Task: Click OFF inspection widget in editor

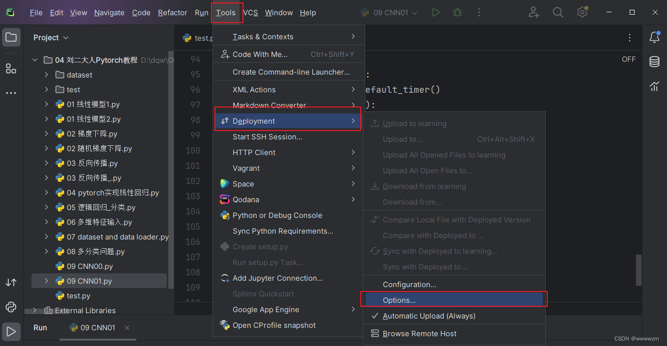Action: point(629,59)
